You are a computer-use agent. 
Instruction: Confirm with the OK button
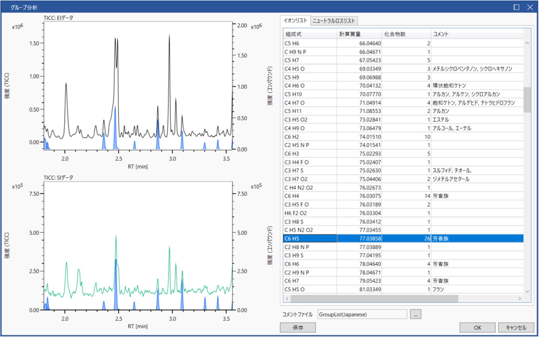coord(477,328)
